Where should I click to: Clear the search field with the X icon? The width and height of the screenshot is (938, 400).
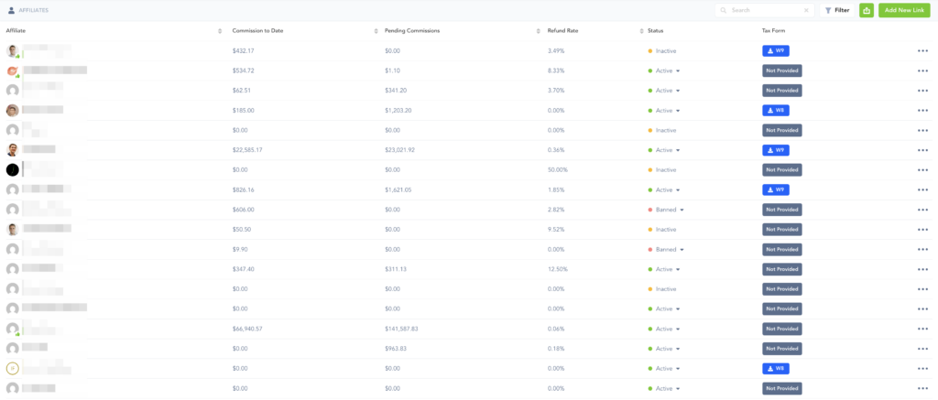point(806,10)
